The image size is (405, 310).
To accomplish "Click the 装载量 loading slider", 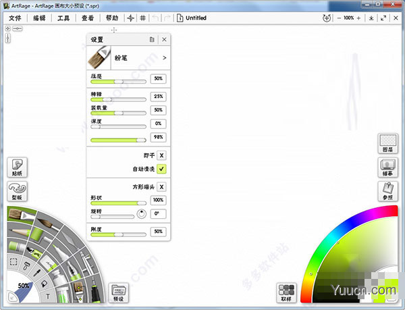I will point(119,113).
